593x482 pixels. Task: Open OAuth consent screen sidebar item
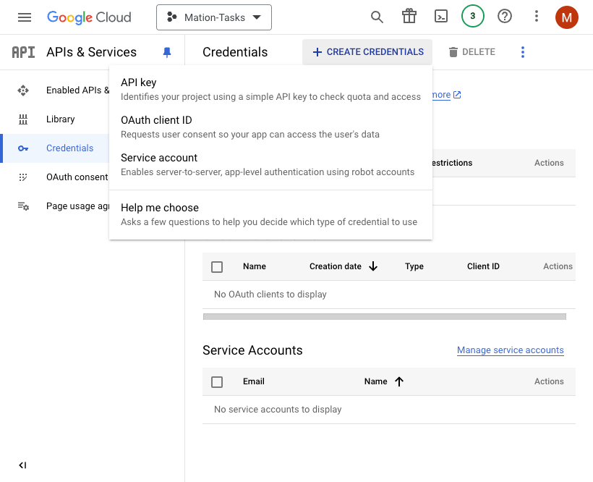56,177
